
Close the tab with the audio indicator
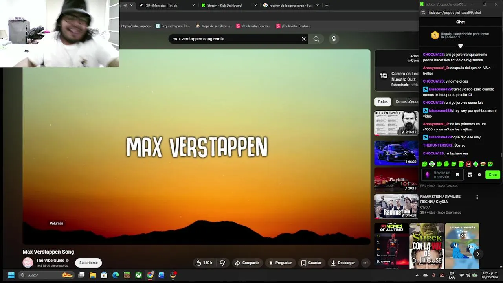131,5
